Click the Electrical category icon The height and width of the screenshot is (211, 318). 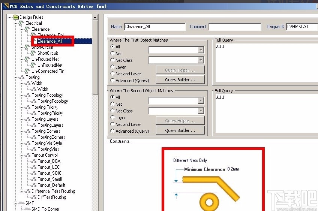pyautogui.click(x=21, y=23)
